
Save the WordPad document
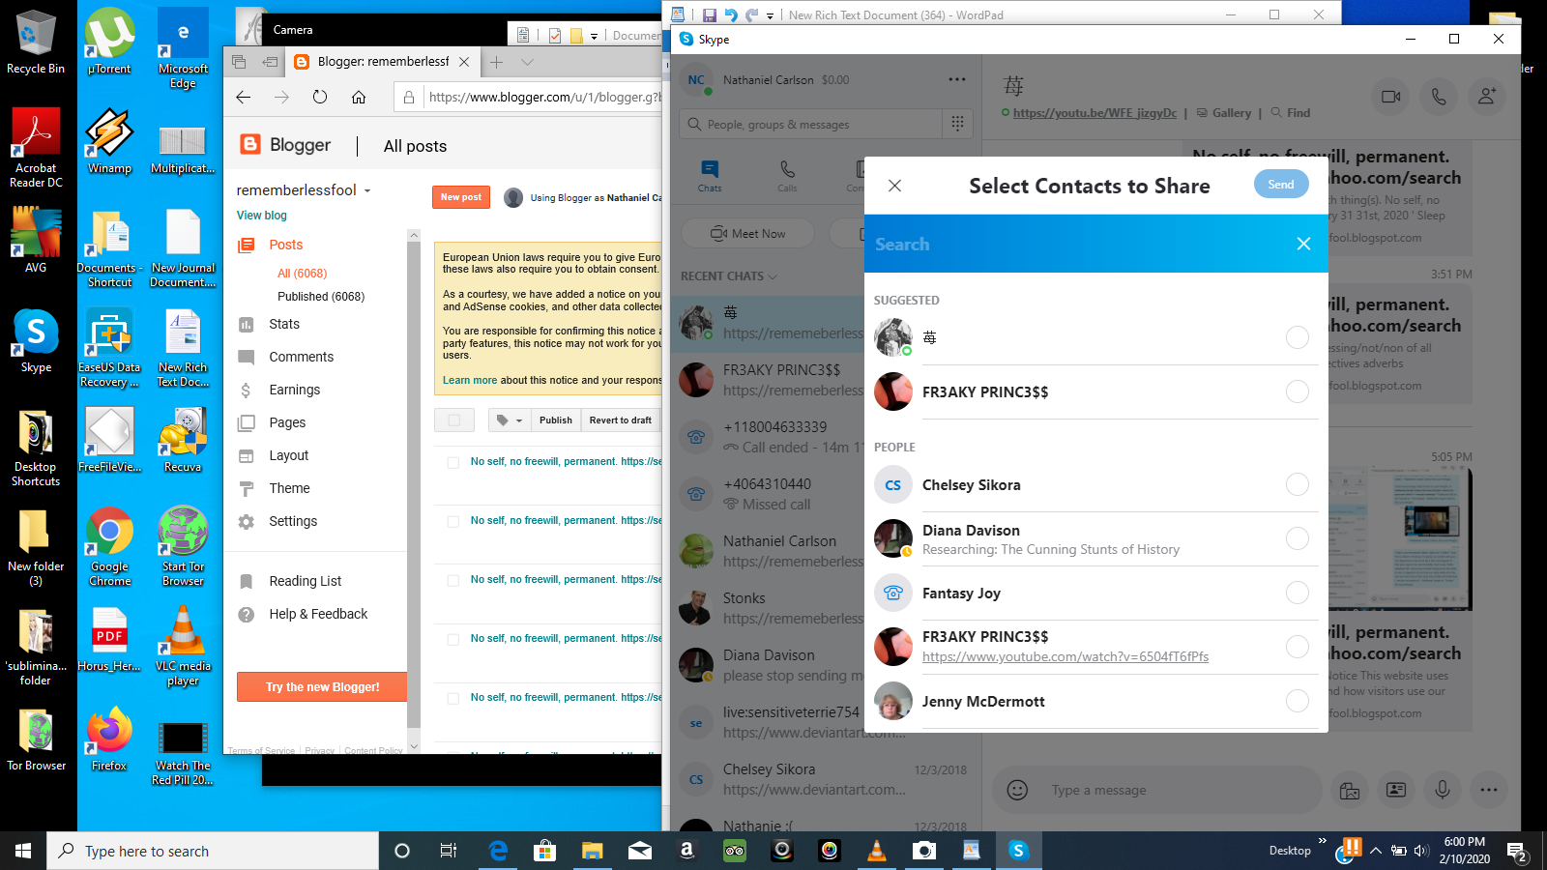point(709,14)
